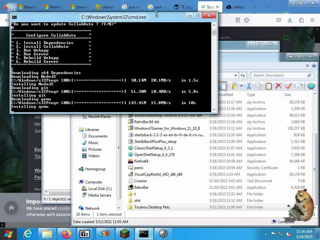Open the Explorer address bar dropdown arrow
Image resolution: width=320 pixels, height=240 pixels.
coord(236,76)
